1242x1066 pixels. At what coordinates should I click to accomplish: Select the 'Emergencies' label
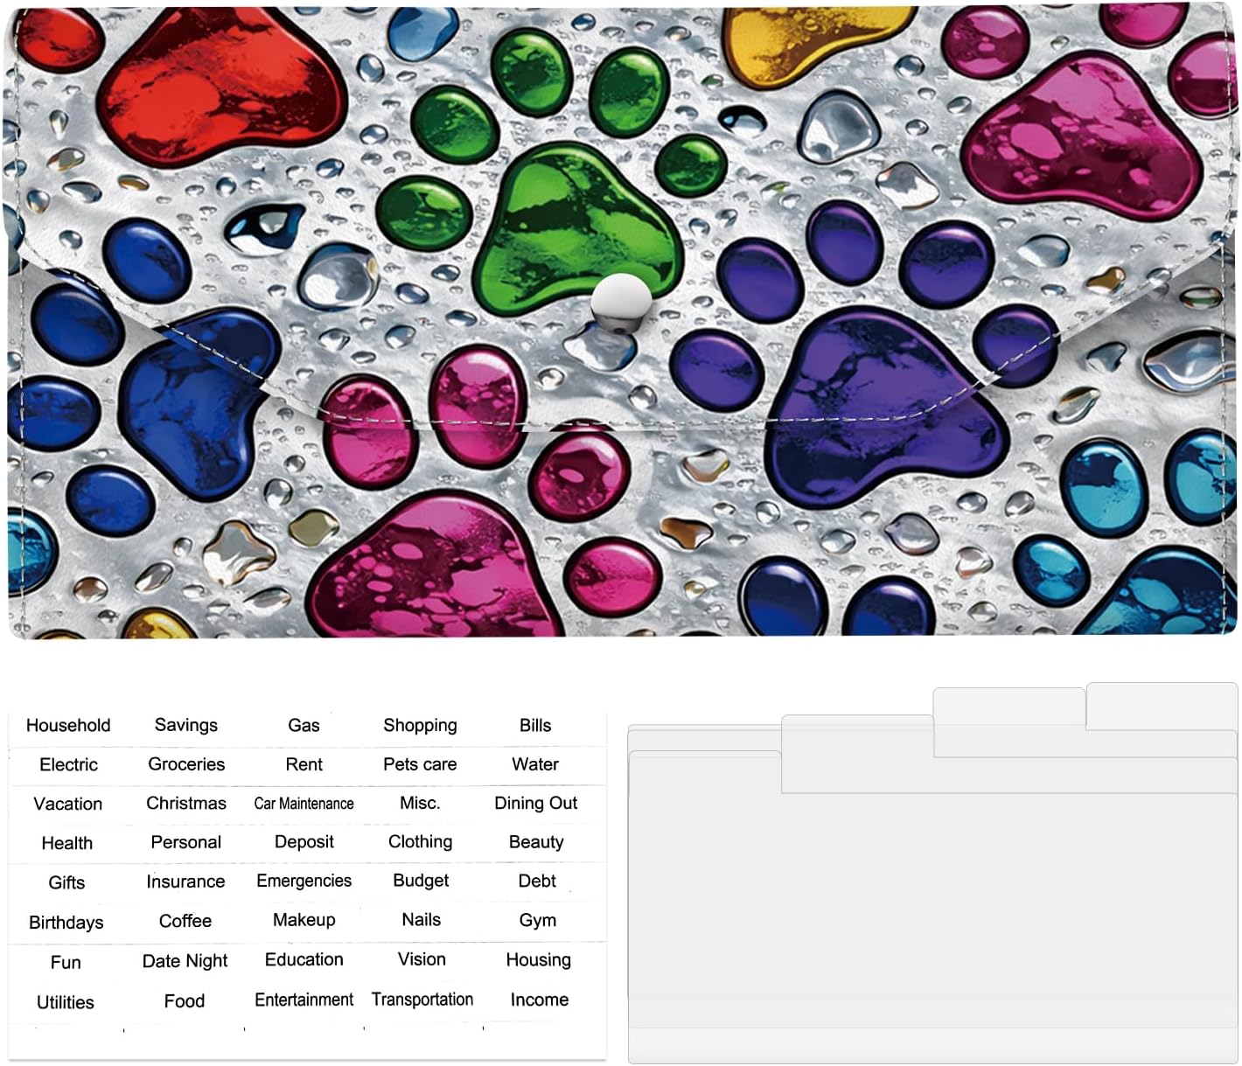304,881
